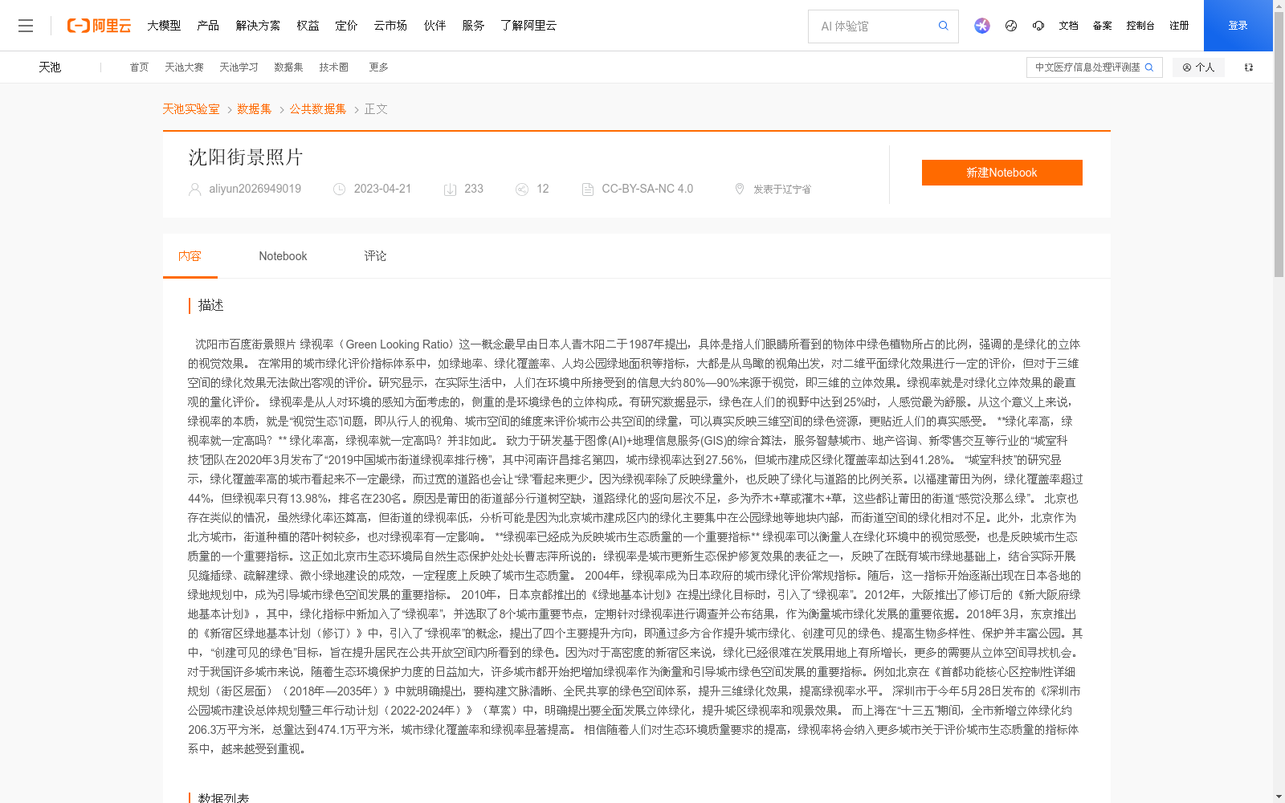Open 数据集 in Tianchi nav
This screenshot has width=1285, height=803.
tap(288, 67)
